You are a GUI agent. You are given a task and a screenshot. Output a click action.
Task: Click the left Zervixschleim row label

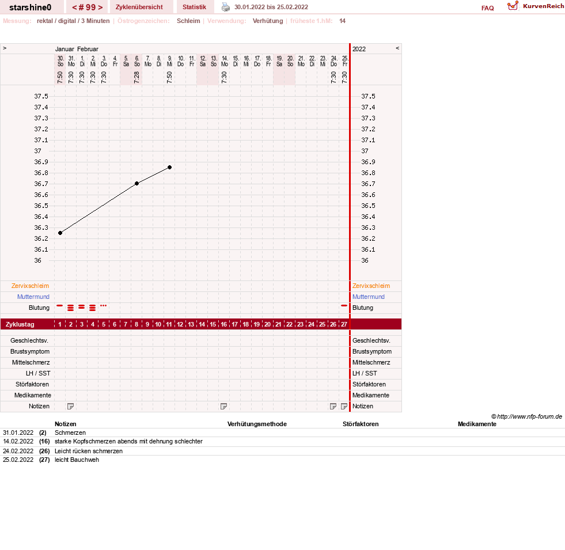pos(31,286)
